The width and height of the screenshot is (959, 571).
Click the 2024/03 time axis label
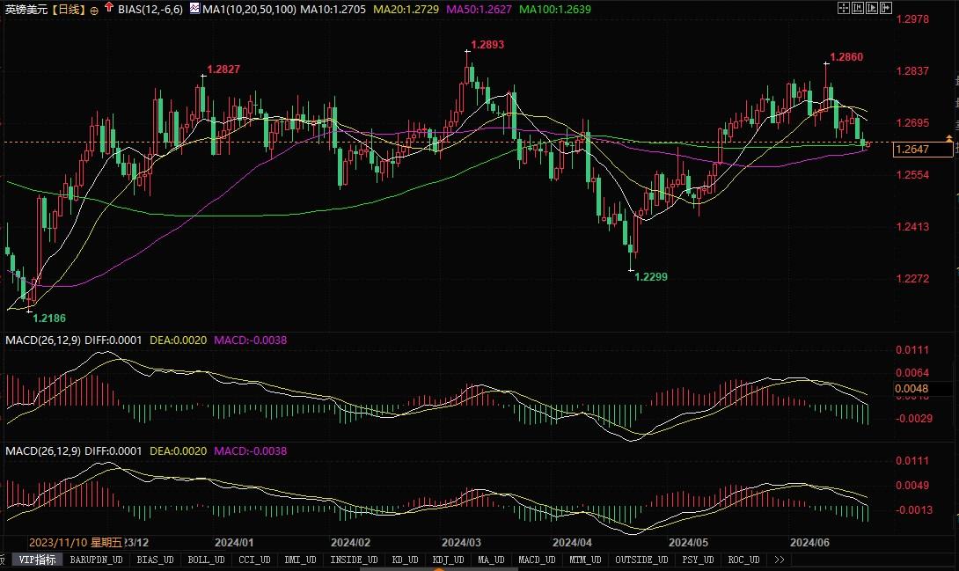[461, 542]
